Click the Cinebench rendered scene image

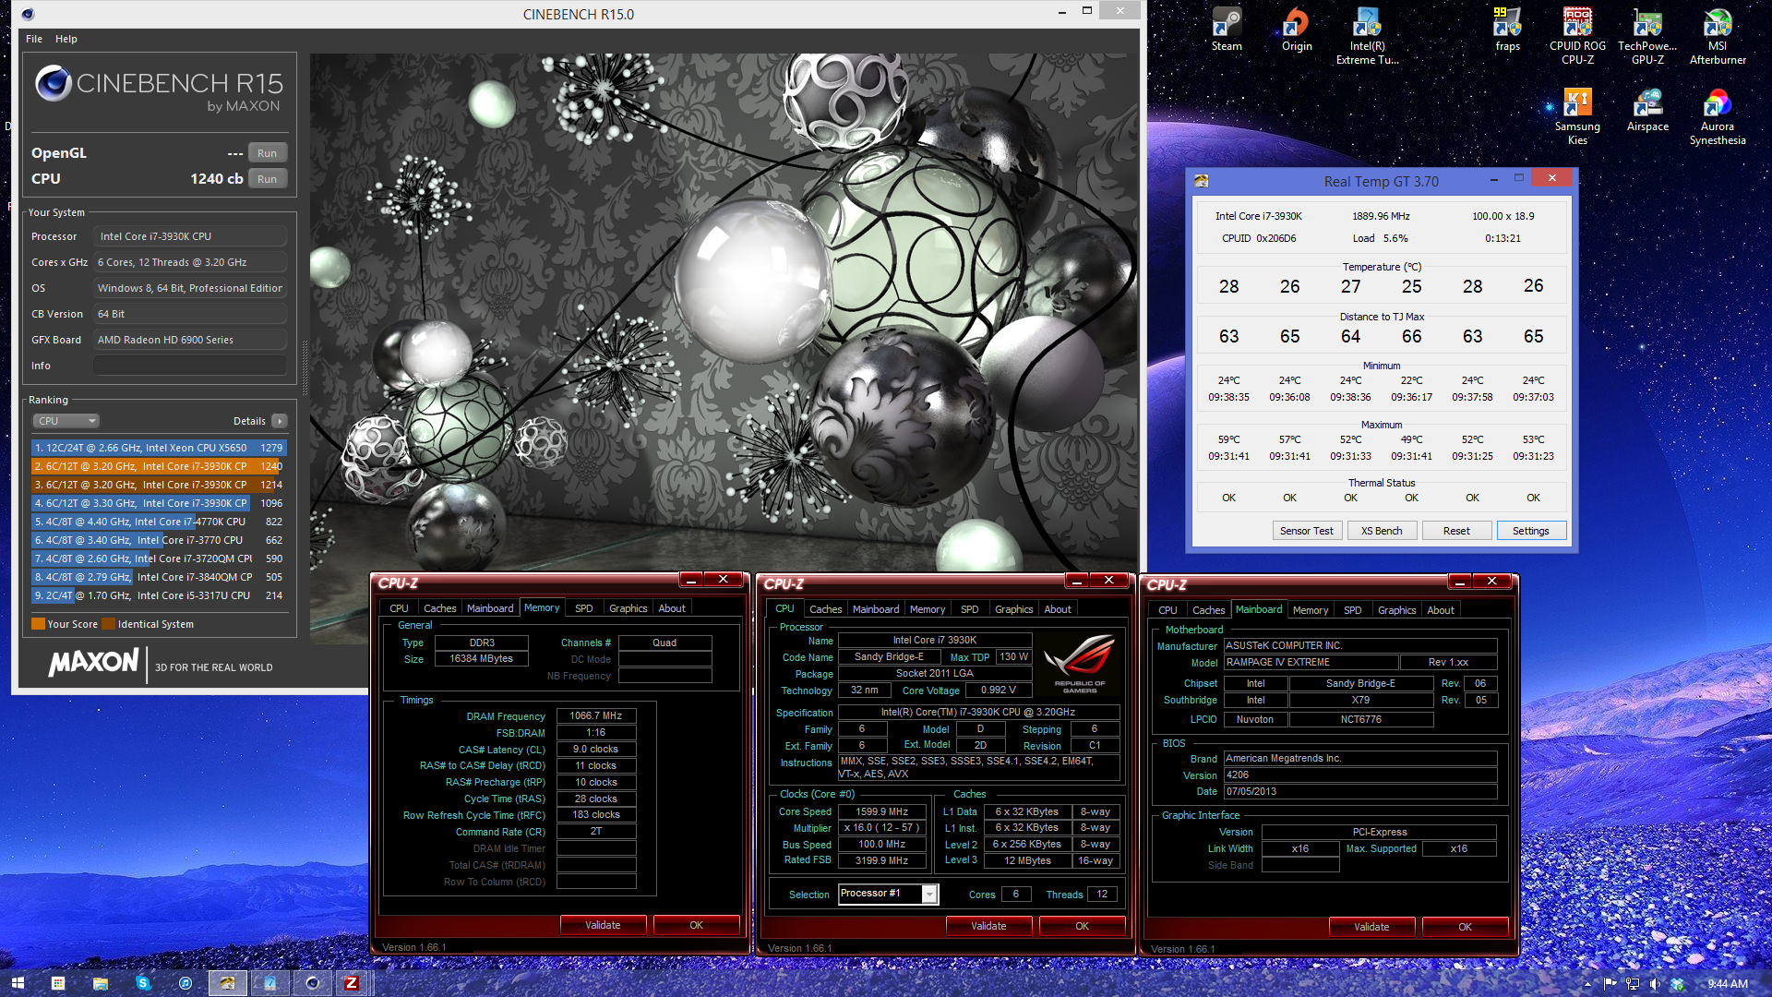coord(723,312)
